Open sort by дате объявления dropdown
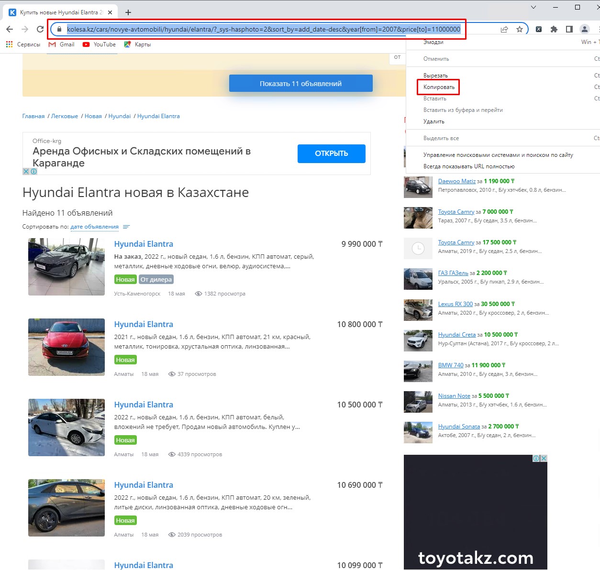600x570 pixels. click(x=94, y=227)
